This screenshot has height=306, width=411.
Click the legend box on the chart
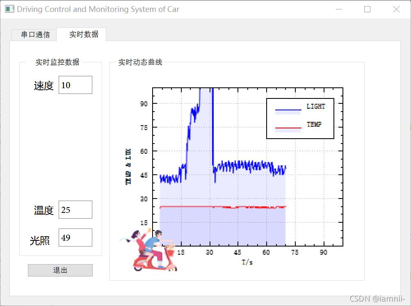tap(300, 119)
